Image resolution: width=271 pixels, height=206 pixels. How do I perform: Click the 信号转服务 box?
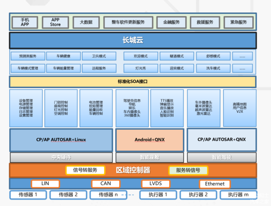(x=85, y=170)
